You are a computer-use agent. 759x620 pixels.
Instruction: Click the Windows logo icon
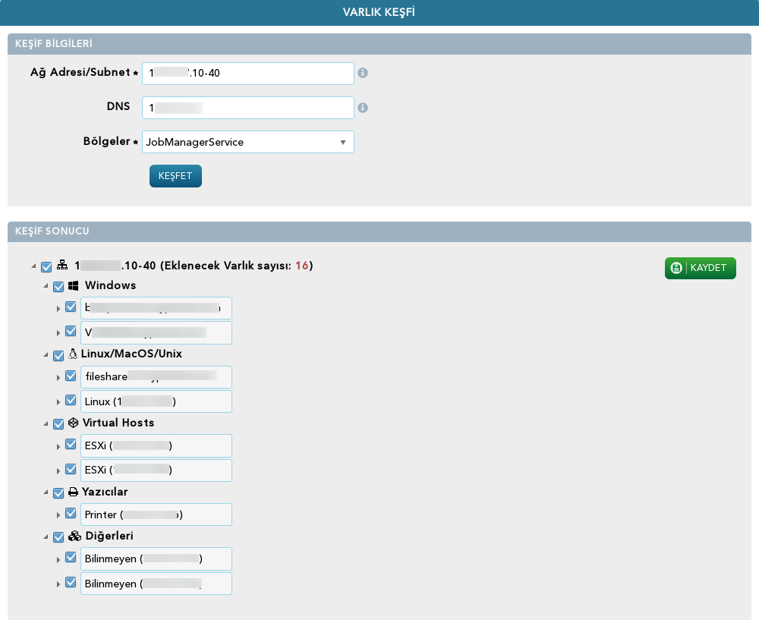coord(73,285)
